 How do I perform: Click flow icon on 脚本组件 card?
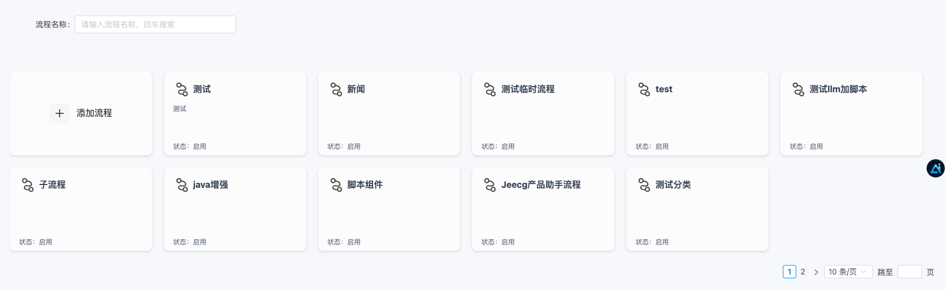(336, 185)
